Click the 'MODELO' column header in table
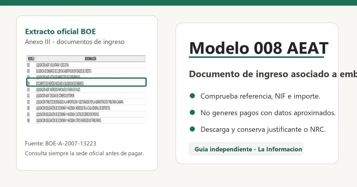This screenshot has width=357, height=187. click(31, 59)
